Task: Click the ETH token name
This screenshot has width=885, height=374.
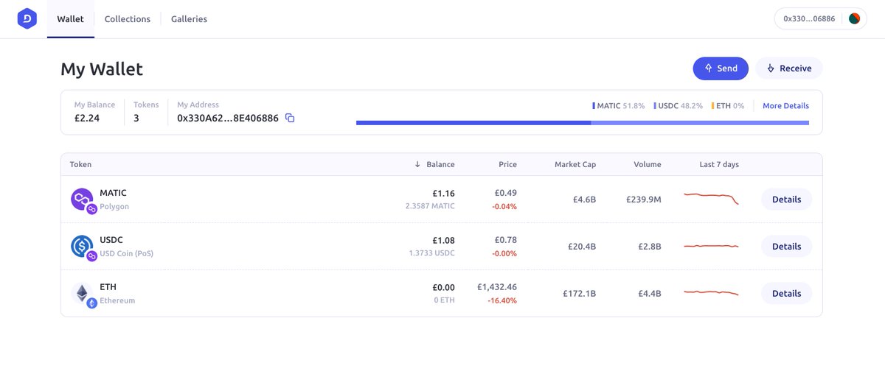Action: 108,287
